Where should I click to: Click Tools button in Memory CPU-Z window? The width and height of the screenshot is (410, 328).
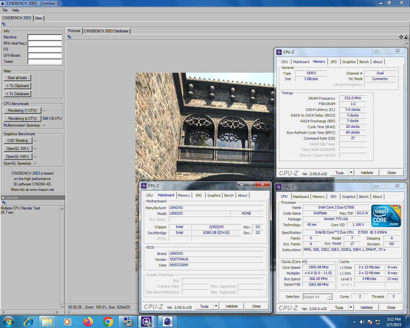(x=340, y=173)
